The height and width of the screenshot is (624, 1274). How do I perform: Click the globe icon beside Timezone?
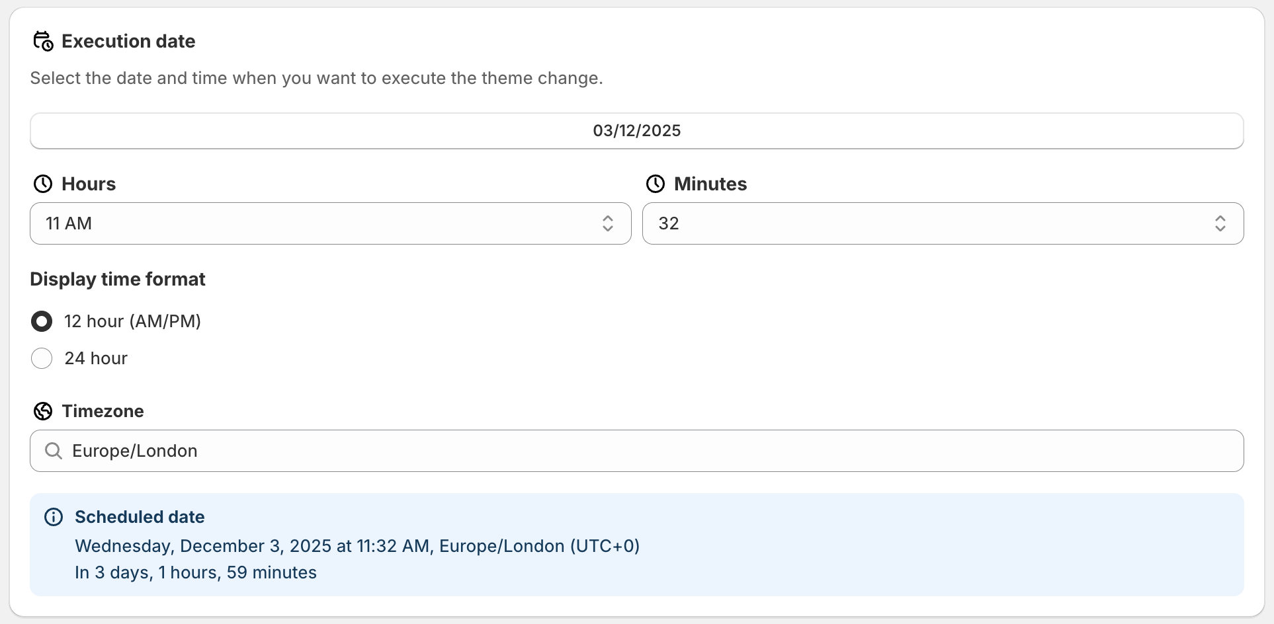click(43, 411)
